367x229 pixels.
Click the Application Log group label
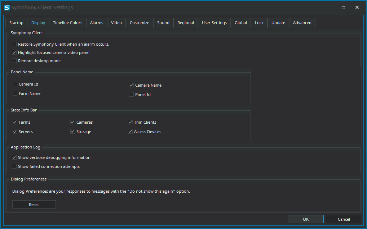(26, 147)
